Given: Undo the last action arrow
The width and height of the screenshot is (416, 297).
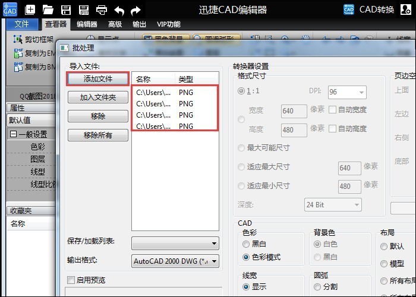Looking at the screenshot, I should click(119, 11).
